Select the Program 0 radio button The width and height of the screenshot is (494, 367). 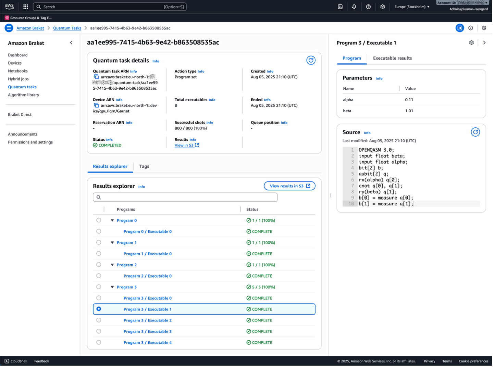pyautogui.click(x=99, y=220)
